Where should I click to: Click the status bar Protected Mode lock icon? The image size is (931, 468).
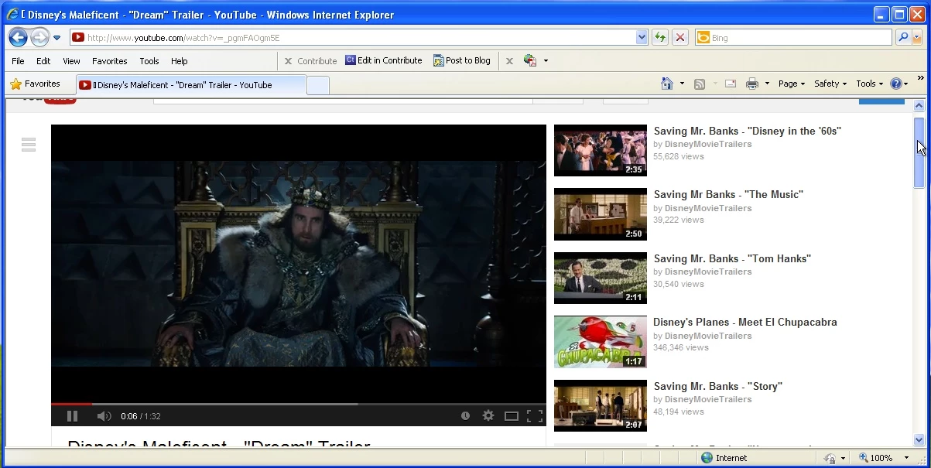830,458
